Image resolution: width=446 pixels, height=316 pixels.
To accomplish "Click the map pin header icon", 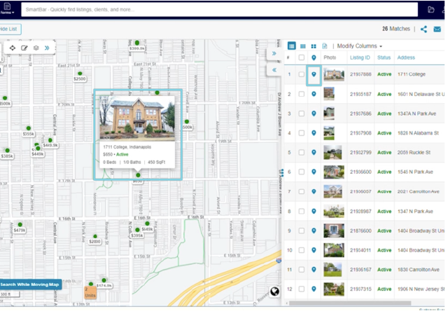I will 314,57.
